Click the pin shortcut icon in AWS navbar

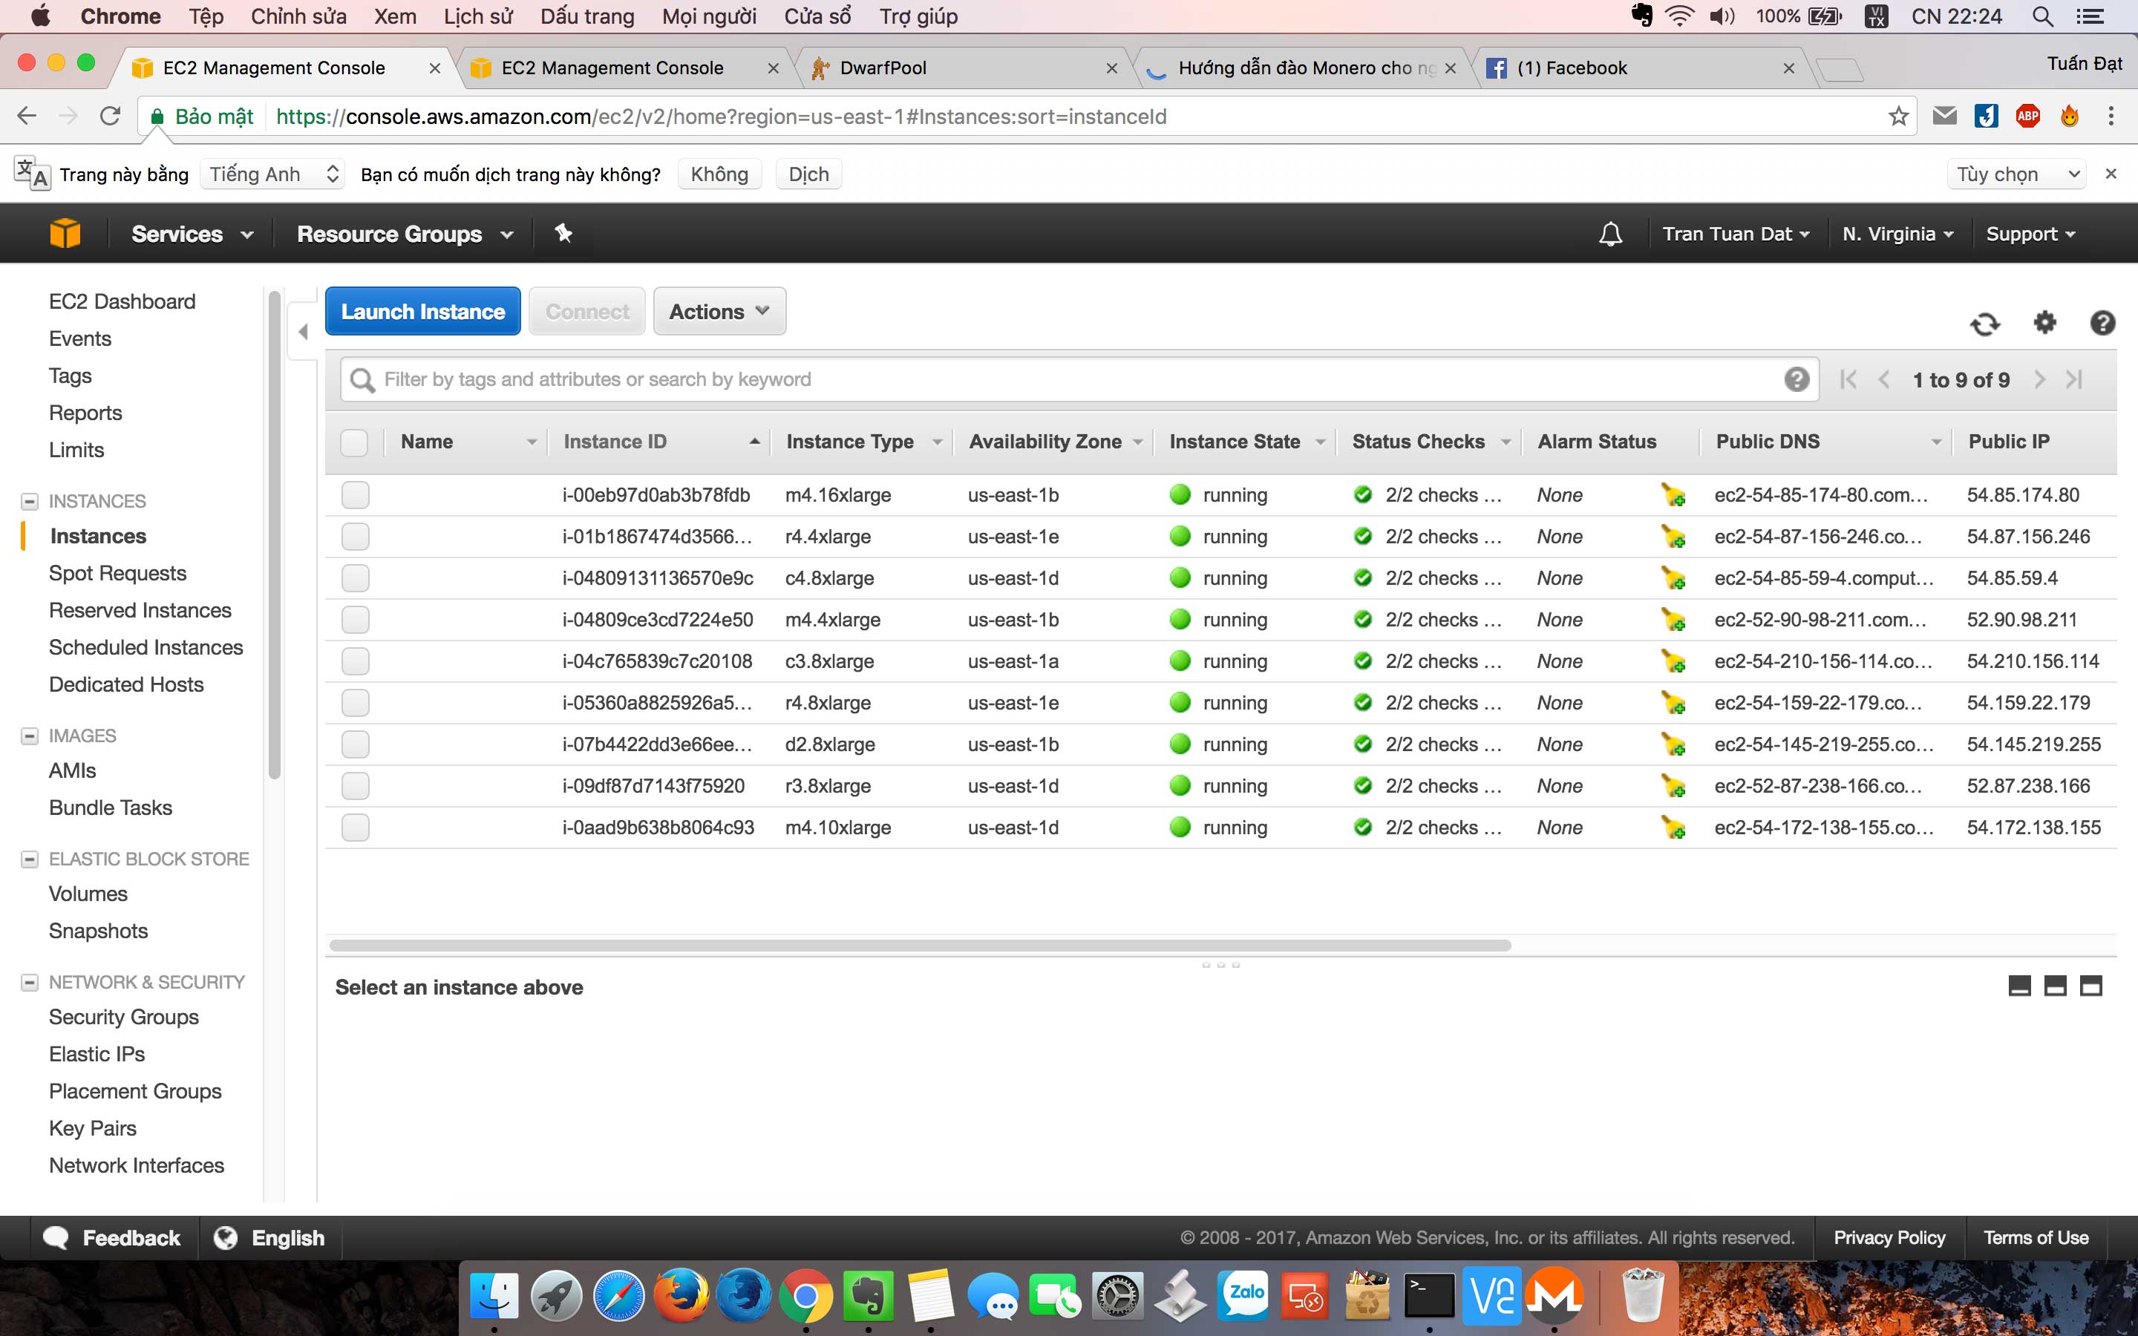point(563,233)
